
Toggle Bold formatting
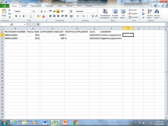16,16
